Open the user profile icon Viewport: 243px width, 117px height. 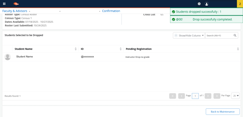coord(206,4)
